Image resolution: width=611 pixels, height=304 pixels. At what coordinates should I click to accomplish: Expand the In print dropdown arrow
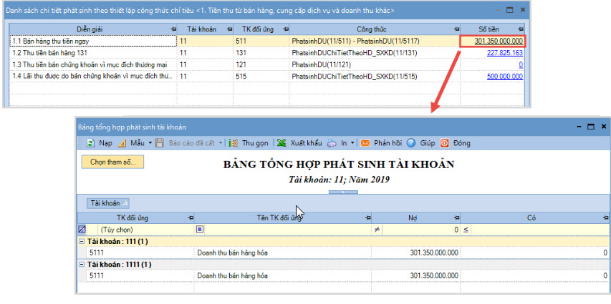[352, 143]
